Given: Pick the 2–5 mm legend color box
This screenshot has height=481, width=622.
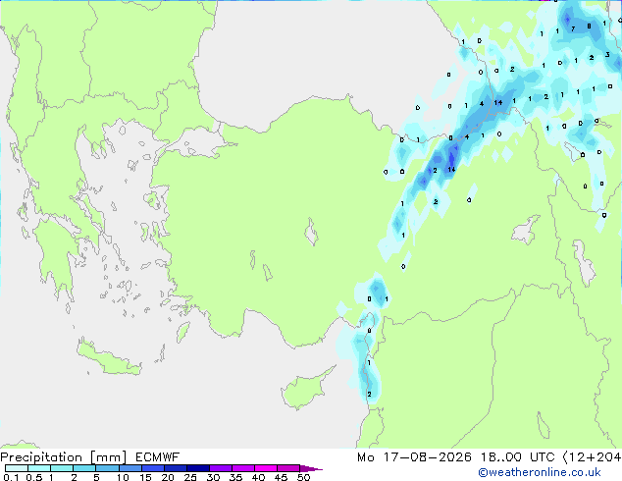Looking at the screenshot, I should tap(84, 468).
